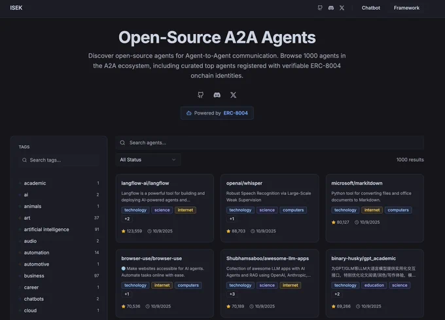
Task: Open the All Status dropdown
Action: point(148,160)
